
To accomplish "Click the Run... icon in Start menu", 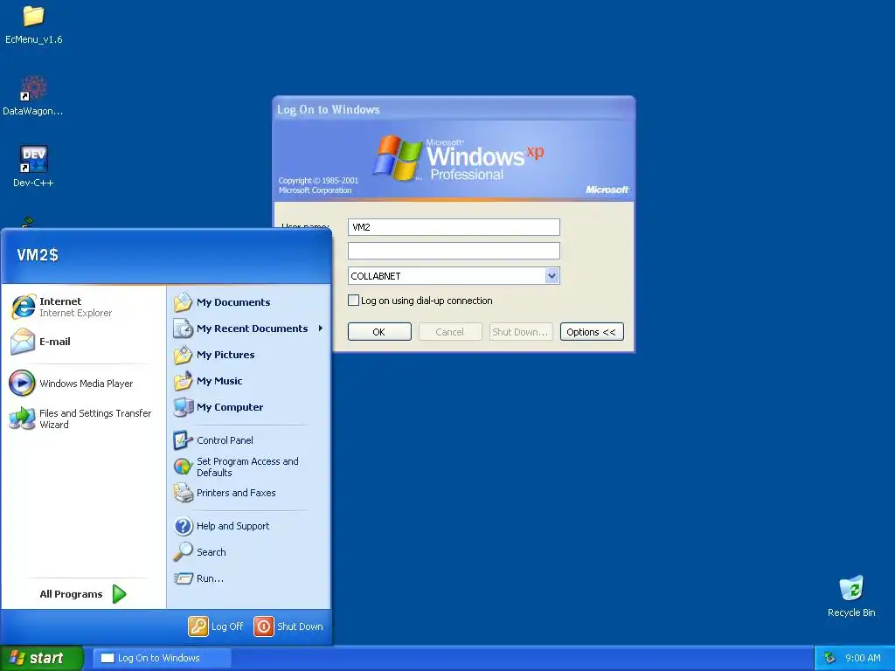I will (184, 578).
